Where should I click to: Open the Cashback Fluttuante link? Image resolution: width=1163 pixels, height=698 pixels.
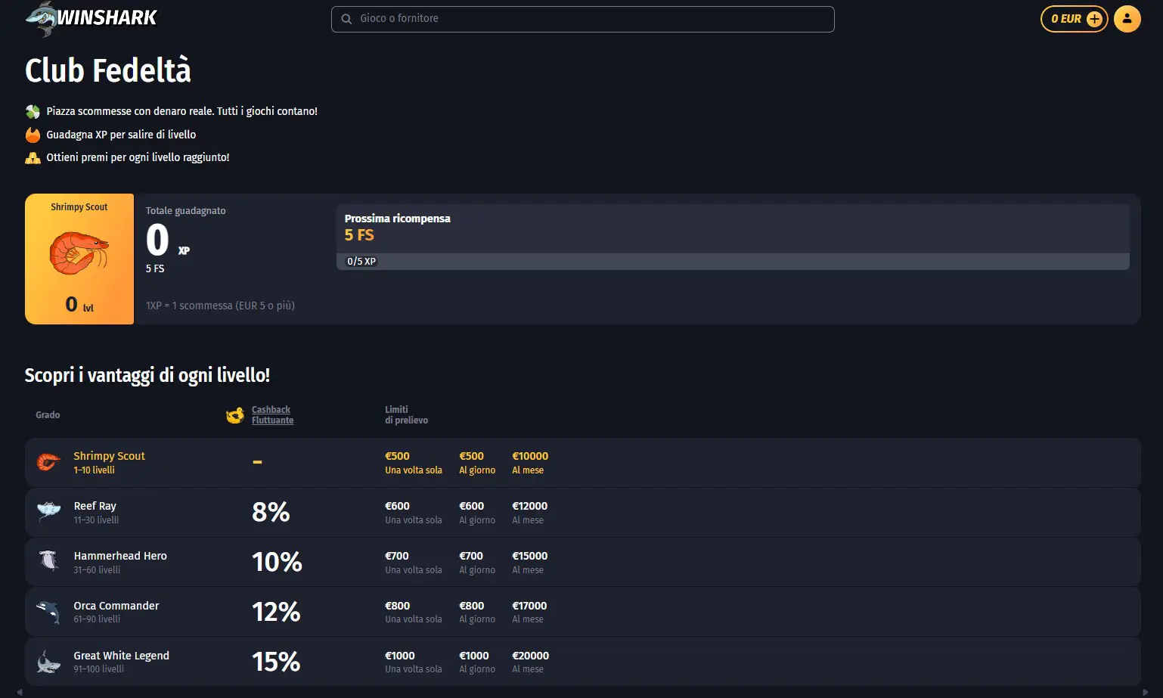272,415
